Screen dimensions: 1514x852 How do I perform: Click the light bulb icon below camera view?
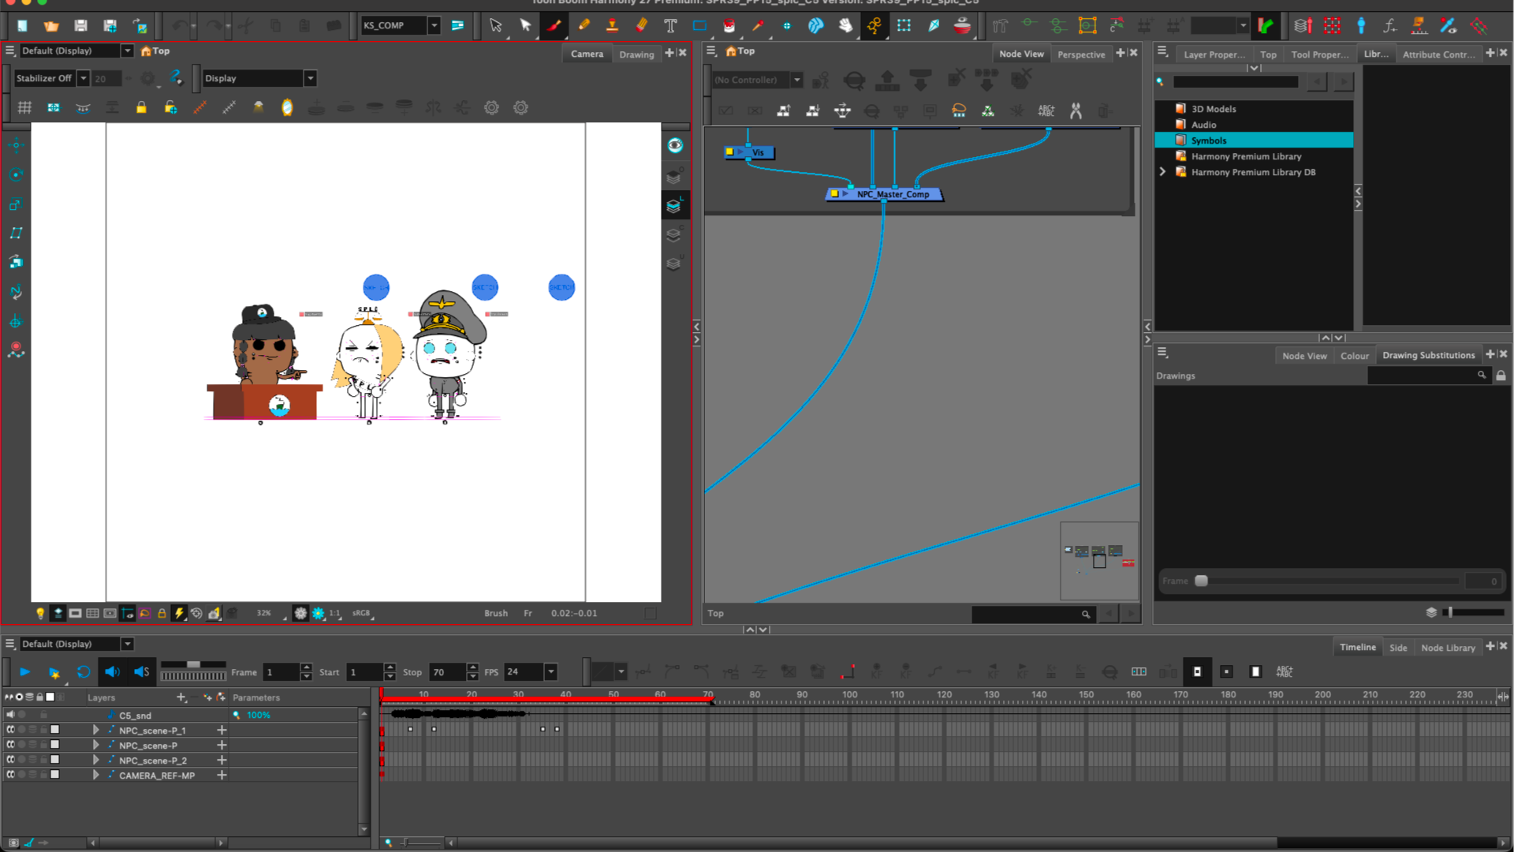click(40, 613)
